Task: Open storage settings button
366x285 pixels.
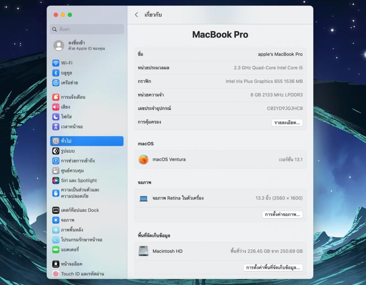Action: pos(273,268)
